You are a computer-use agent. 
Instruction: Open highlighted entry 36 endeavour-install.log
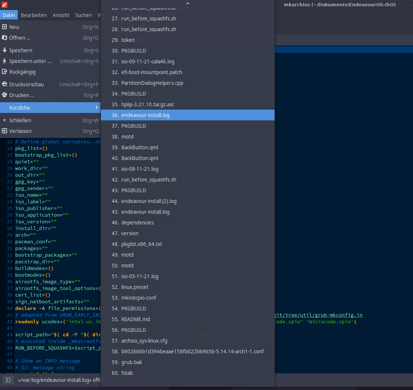pyautogui.click(x=187, y=115)
